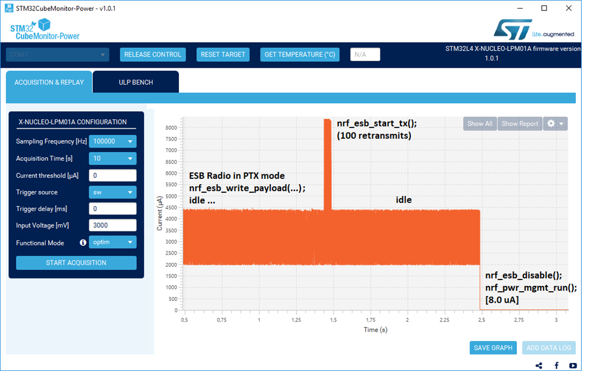Click the firmware version text

(x=513, y=53)
